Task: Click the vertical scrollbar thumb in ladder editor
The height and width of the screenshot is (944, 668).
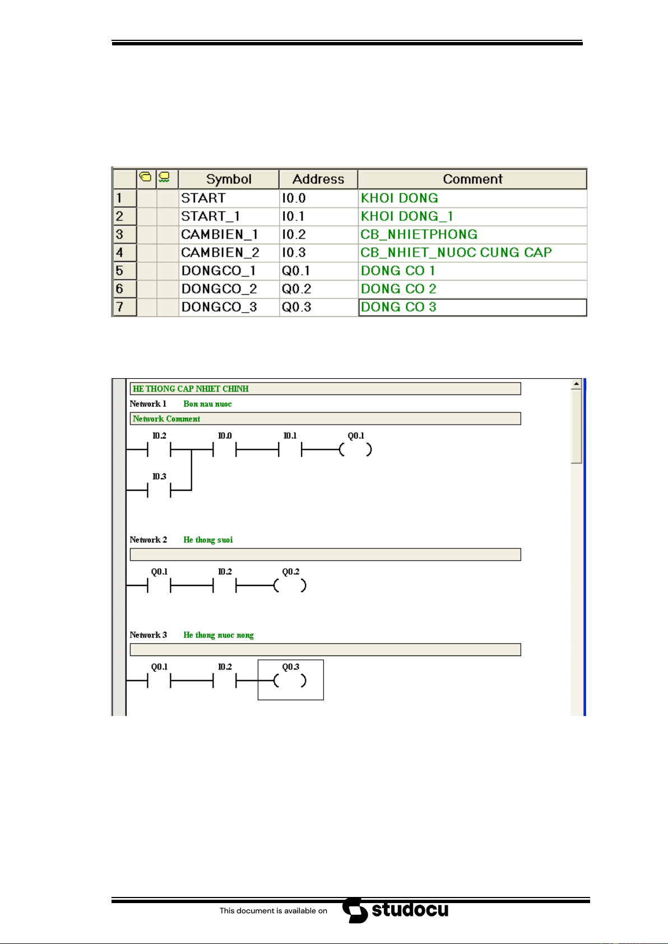Action: click(576, 426)
